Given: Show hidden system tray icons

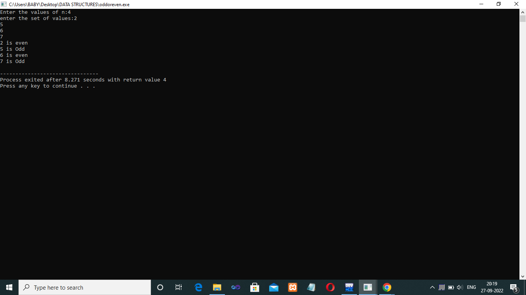Looking at the screenshot, I should tap(432, 287).
